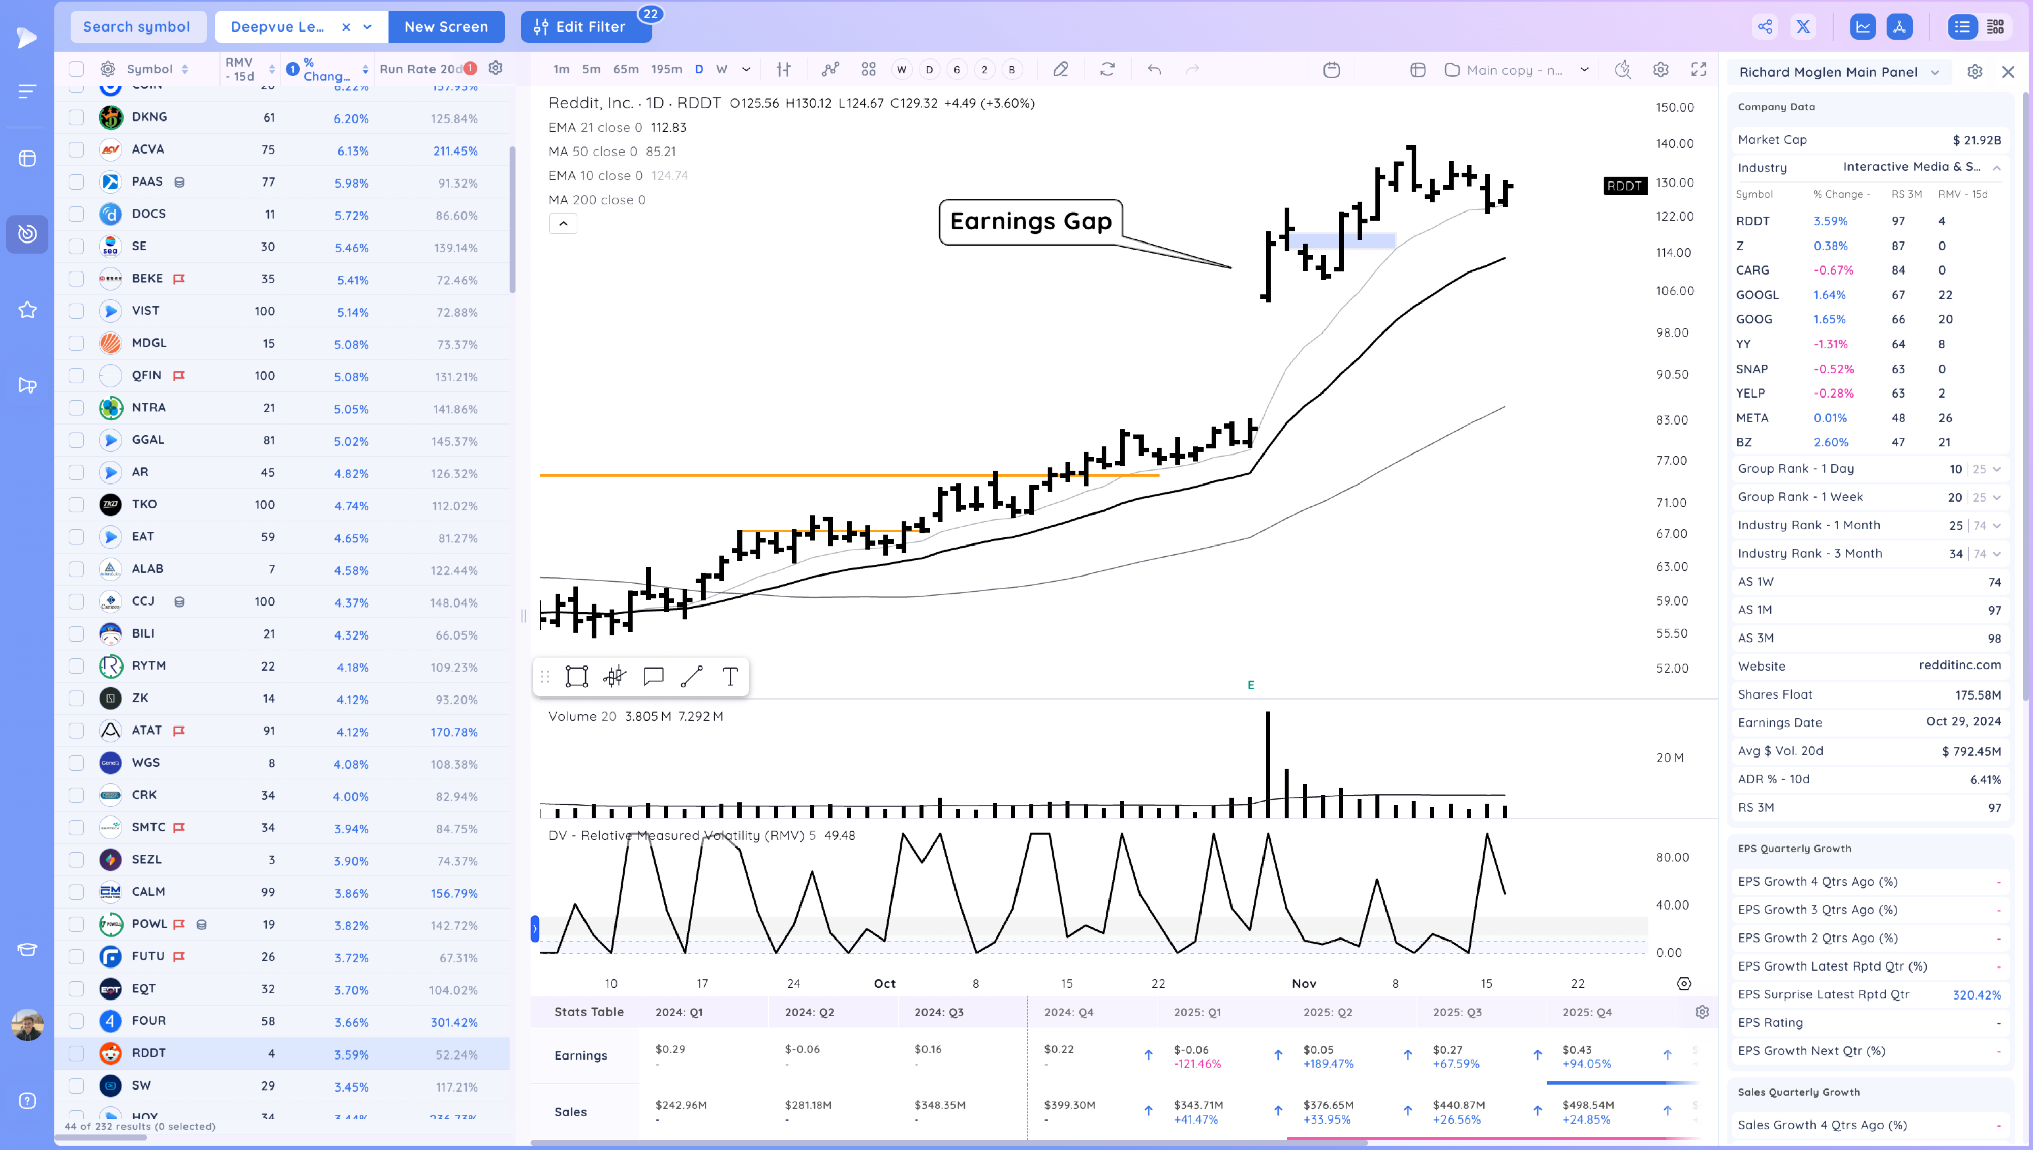The image size is (2033, 1150).
Task: Switch to 65m timeframe
Action: pos(625,70)
